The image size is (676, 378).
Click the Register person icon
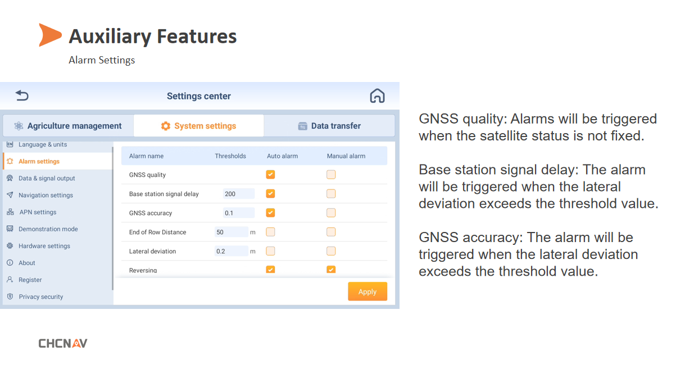coord(9,279)
